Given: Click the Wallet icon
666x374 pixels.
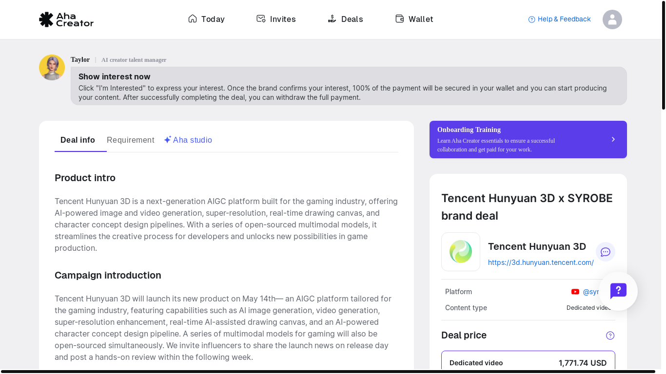Looking at the screenshot, I should 399,19.
